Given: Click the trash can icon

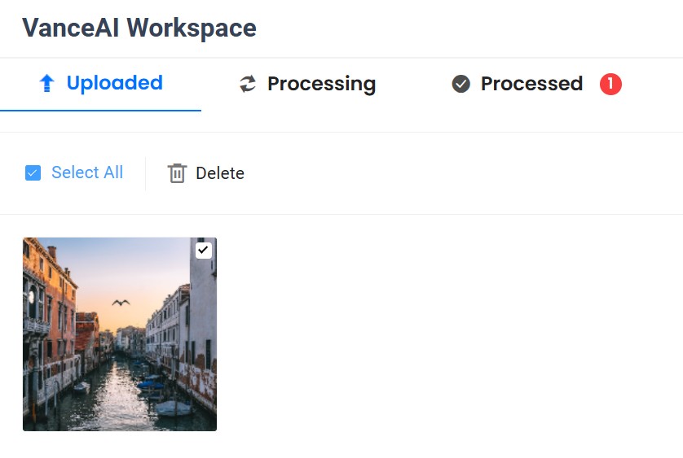Looking at the screenshot, I should (177, 173).
